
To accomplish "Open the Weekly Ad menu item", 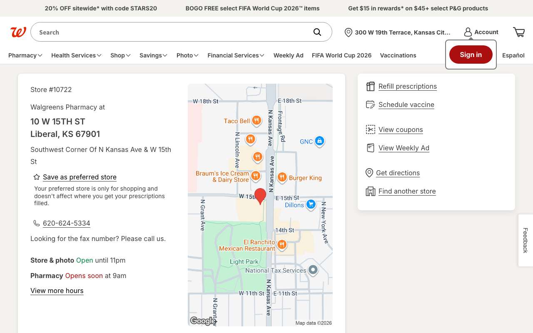I will 289,55.
